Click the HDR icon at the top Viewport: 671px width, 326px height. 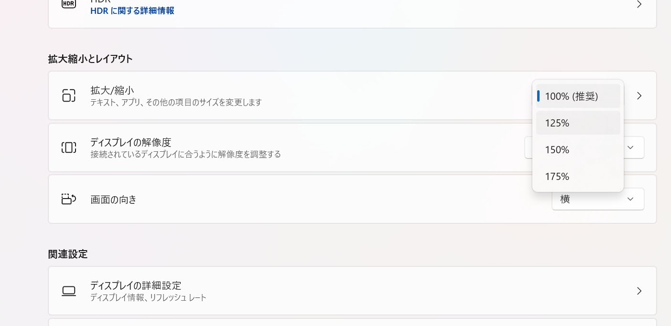click(69, 4)
